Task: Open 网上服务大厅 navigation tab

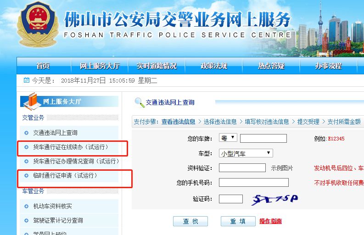Action: click(100, 66)
